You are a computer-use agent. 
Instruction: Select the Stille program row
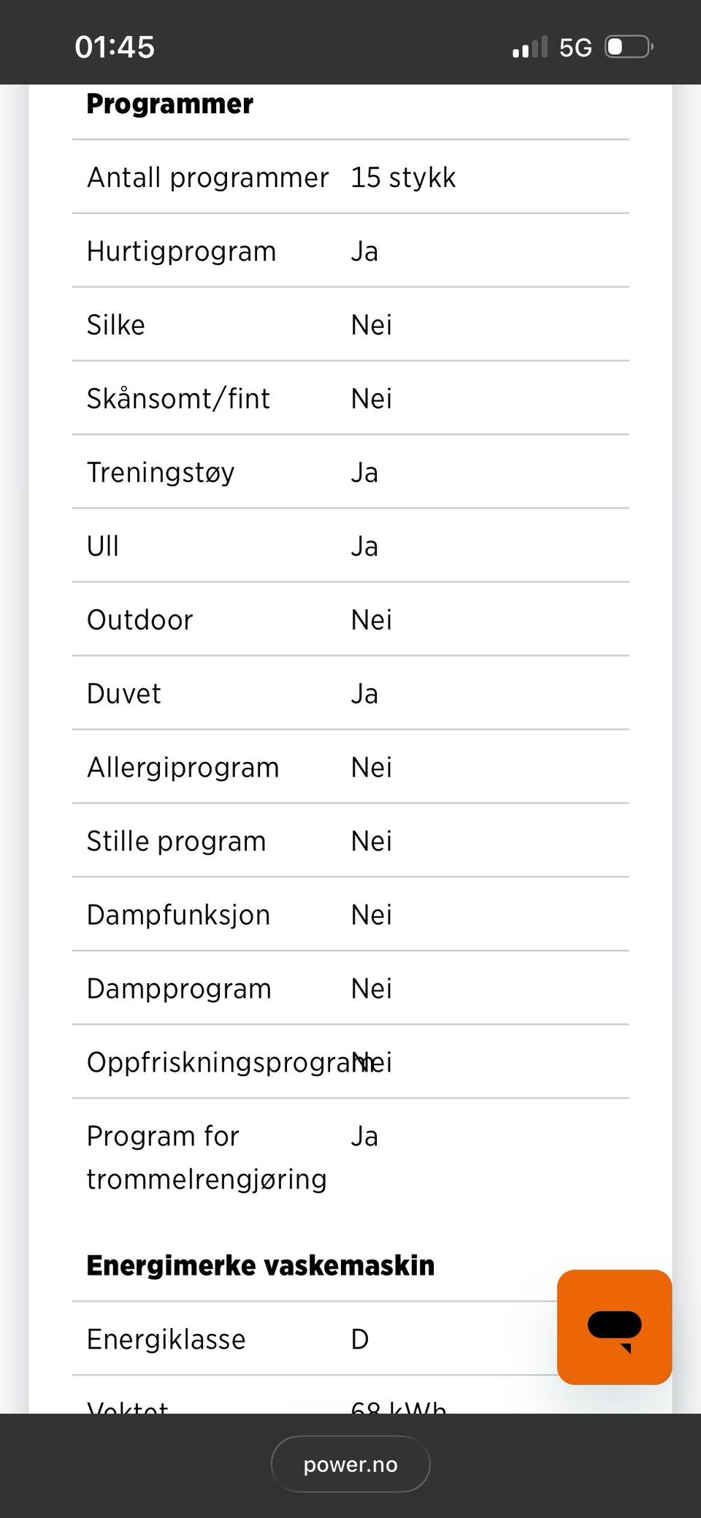(350, 841)
